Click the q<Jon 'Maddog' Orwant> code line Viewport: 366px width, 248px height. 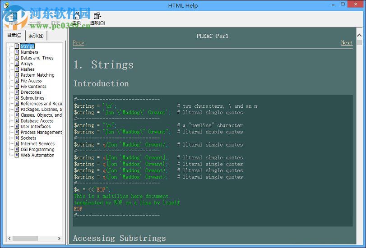pos(121,177)
